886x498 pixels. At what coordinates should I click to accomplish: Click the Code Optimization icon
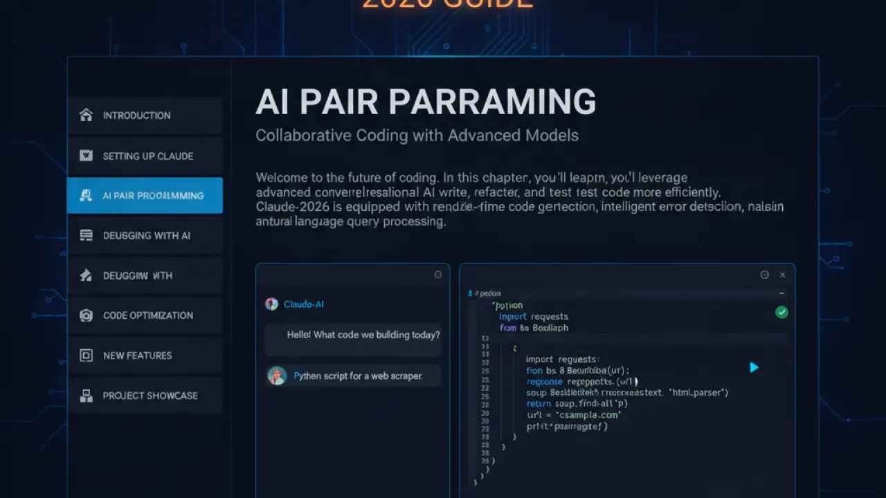click(x=86, y=315)
